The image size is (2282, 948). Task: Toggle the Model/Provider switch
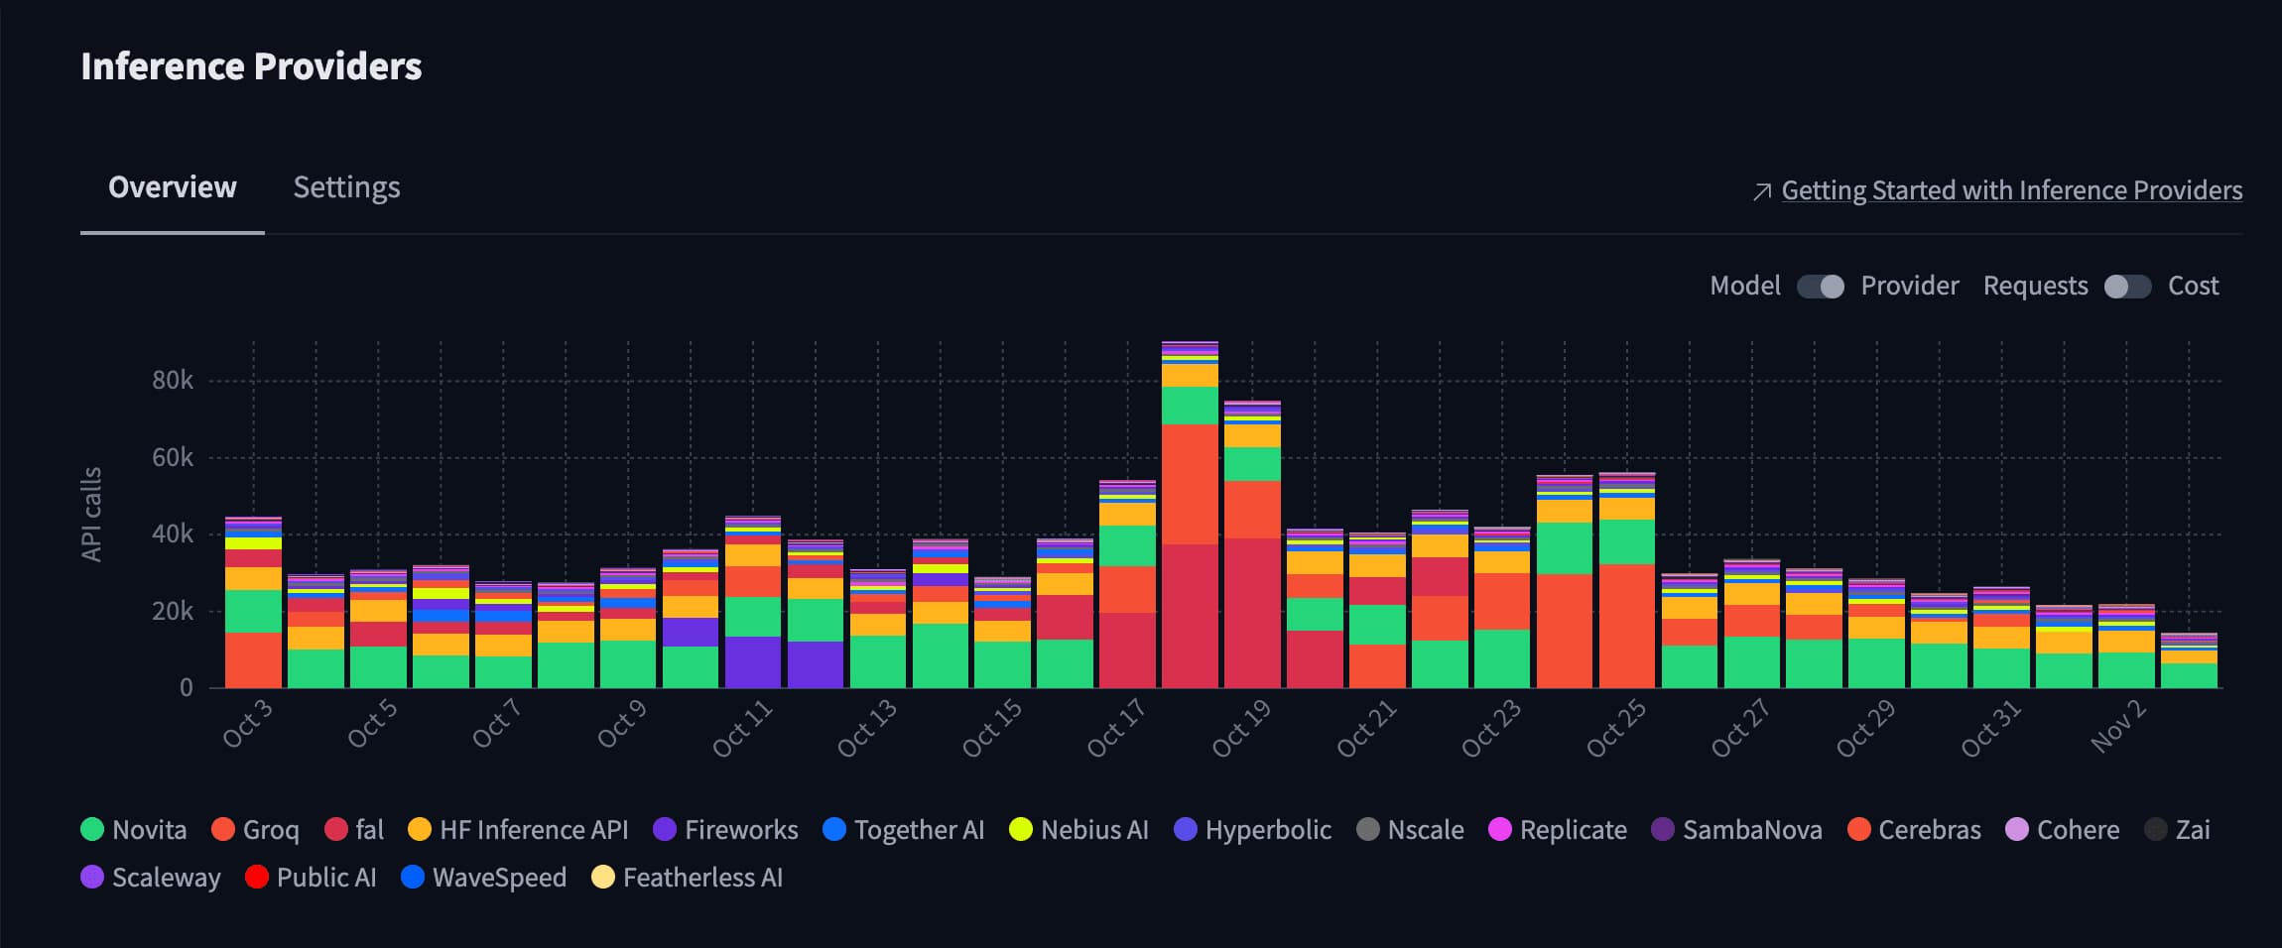(x=1821, y=287)
